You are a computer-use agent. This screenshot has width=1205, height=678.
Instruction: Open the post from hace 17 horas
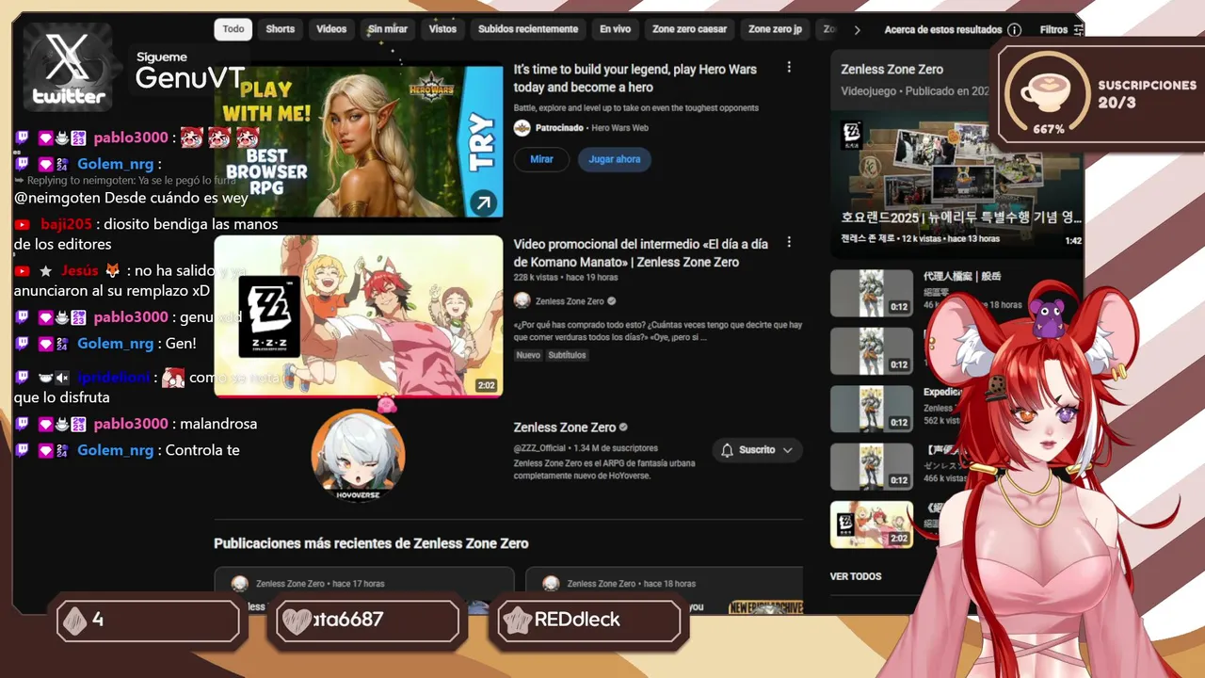coord(364,589)
